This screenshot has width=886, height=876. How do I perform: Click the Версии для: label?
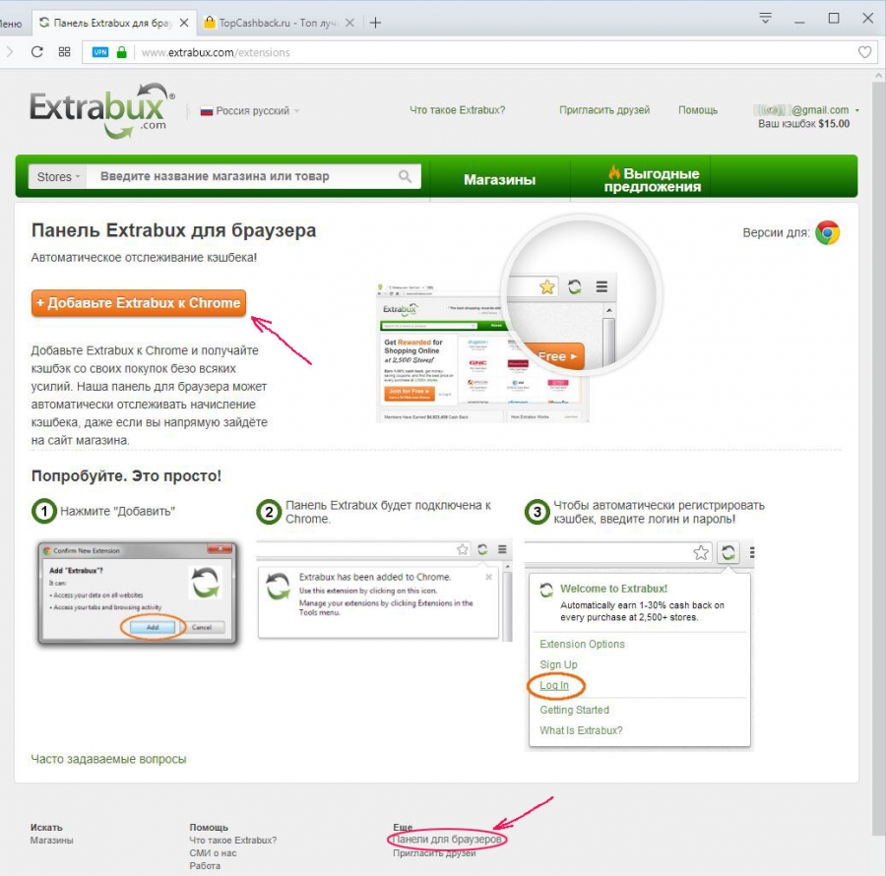(776, 232)
